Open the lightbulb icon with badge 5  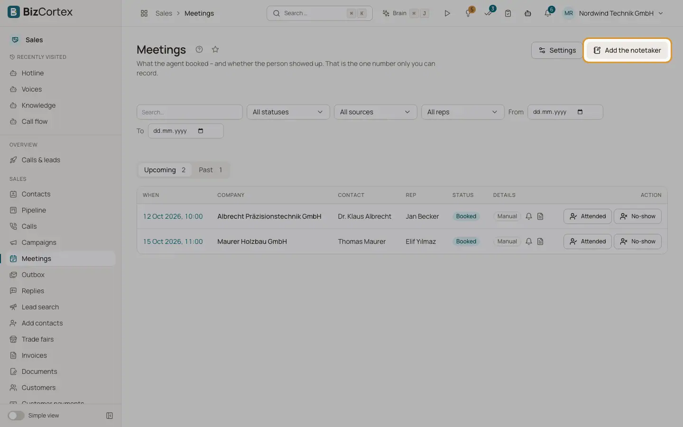468,13
